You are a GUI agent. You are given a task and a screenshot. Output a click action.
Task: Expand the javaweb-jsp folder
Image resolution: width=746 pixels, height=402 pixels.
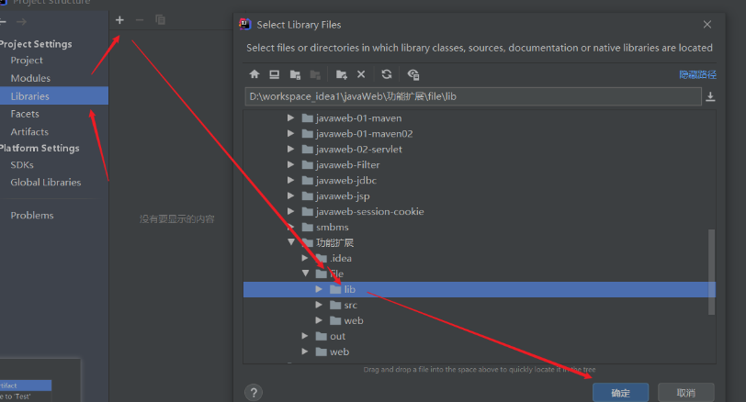pos(290,195)
